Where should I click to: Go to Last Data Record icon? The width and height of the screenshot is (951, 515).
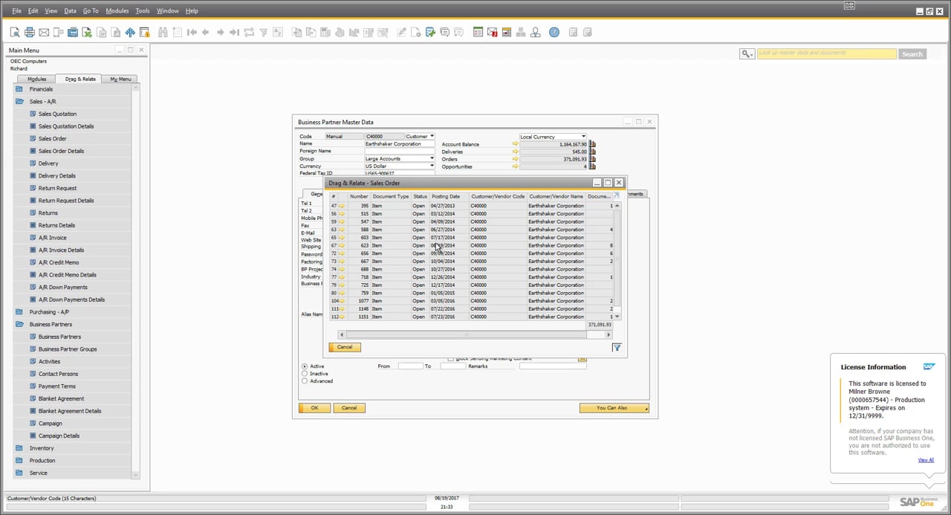tap(235, 32)
